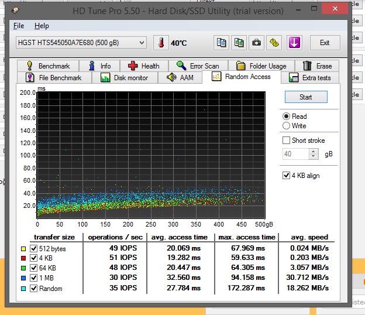
Task: Minimize the HD Tune Pro window
Action: click(x=298, y=9)
